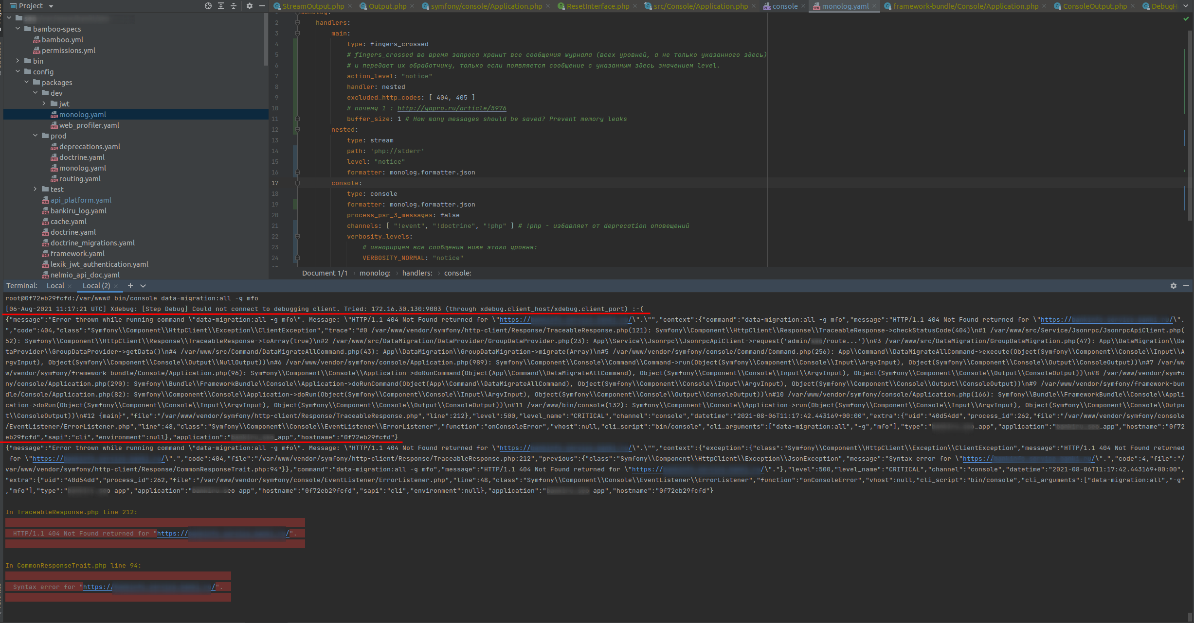Switch to the Local terminal tab
The image size is (1194, 623).
pos(55,286)
